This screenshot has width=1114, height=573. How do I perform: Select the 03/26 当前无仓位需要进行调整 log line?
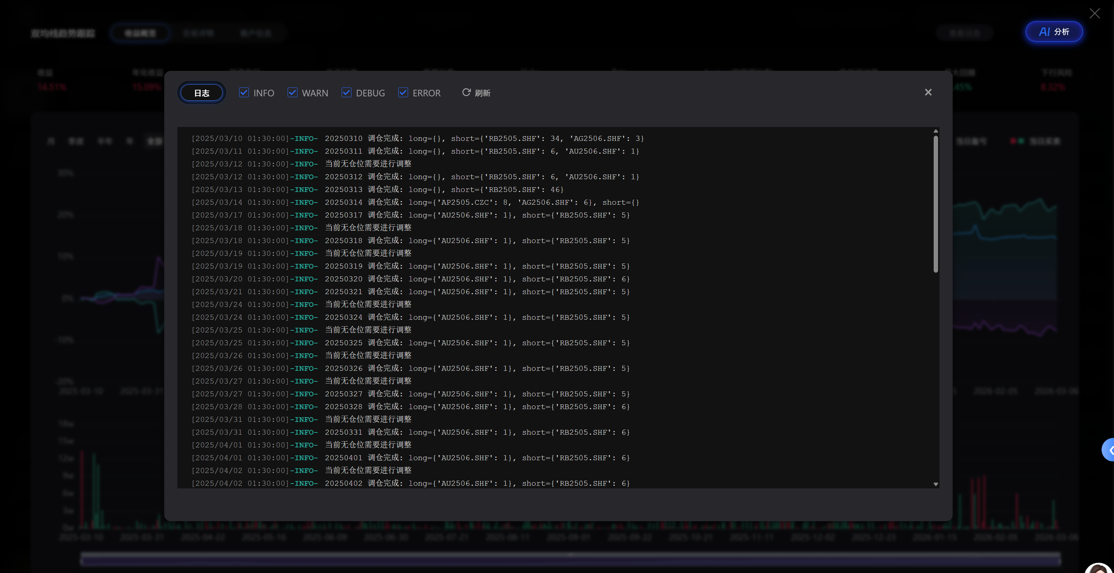pos(301,355)
